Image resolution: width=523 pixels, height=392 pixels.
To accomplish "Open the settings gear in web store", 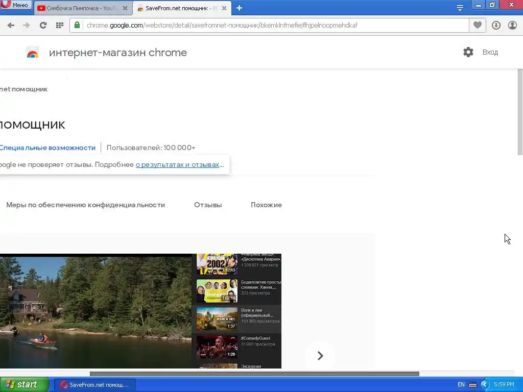I will coord(468,52).
